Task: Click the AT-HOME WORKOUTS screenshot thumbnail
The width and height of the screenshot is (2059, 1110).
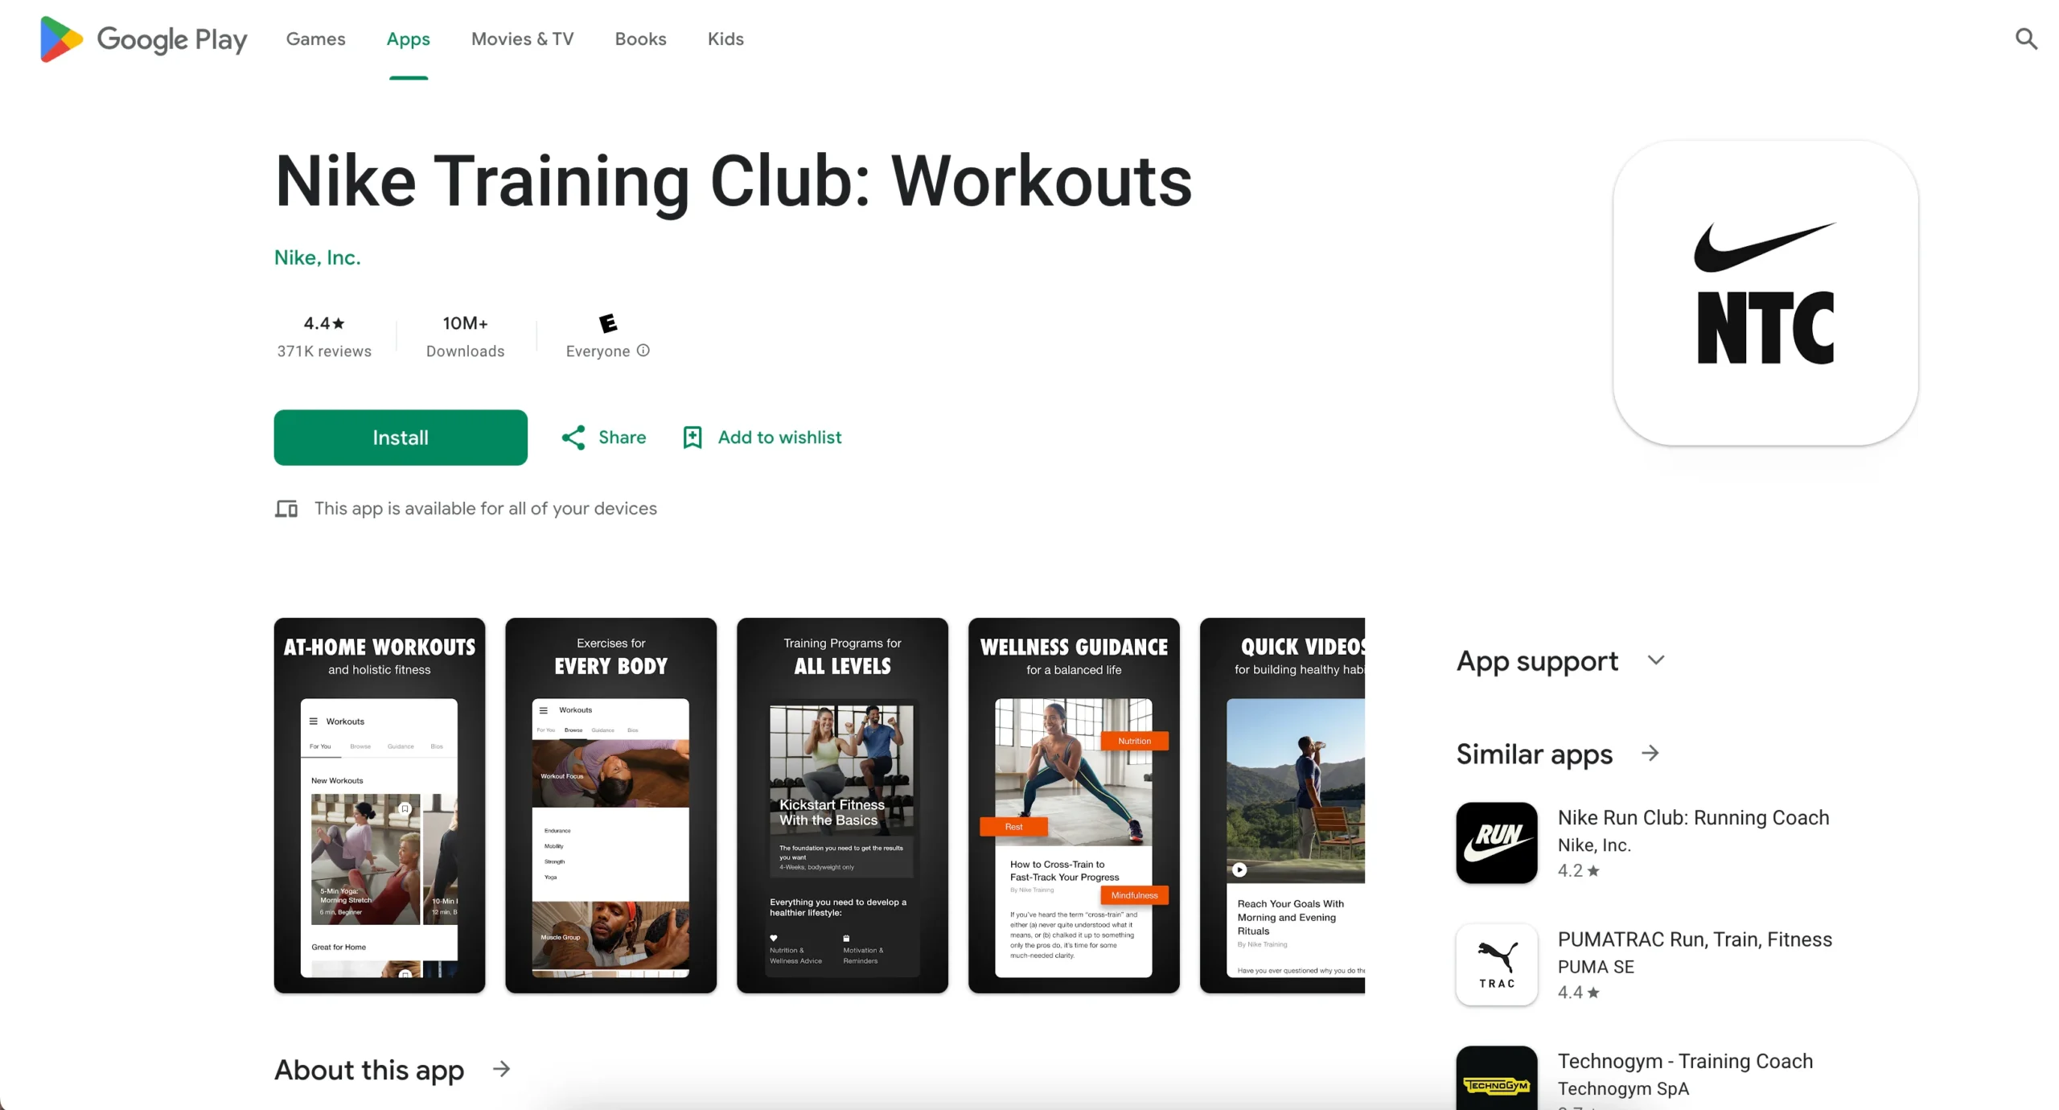Action: coord(380,805)
